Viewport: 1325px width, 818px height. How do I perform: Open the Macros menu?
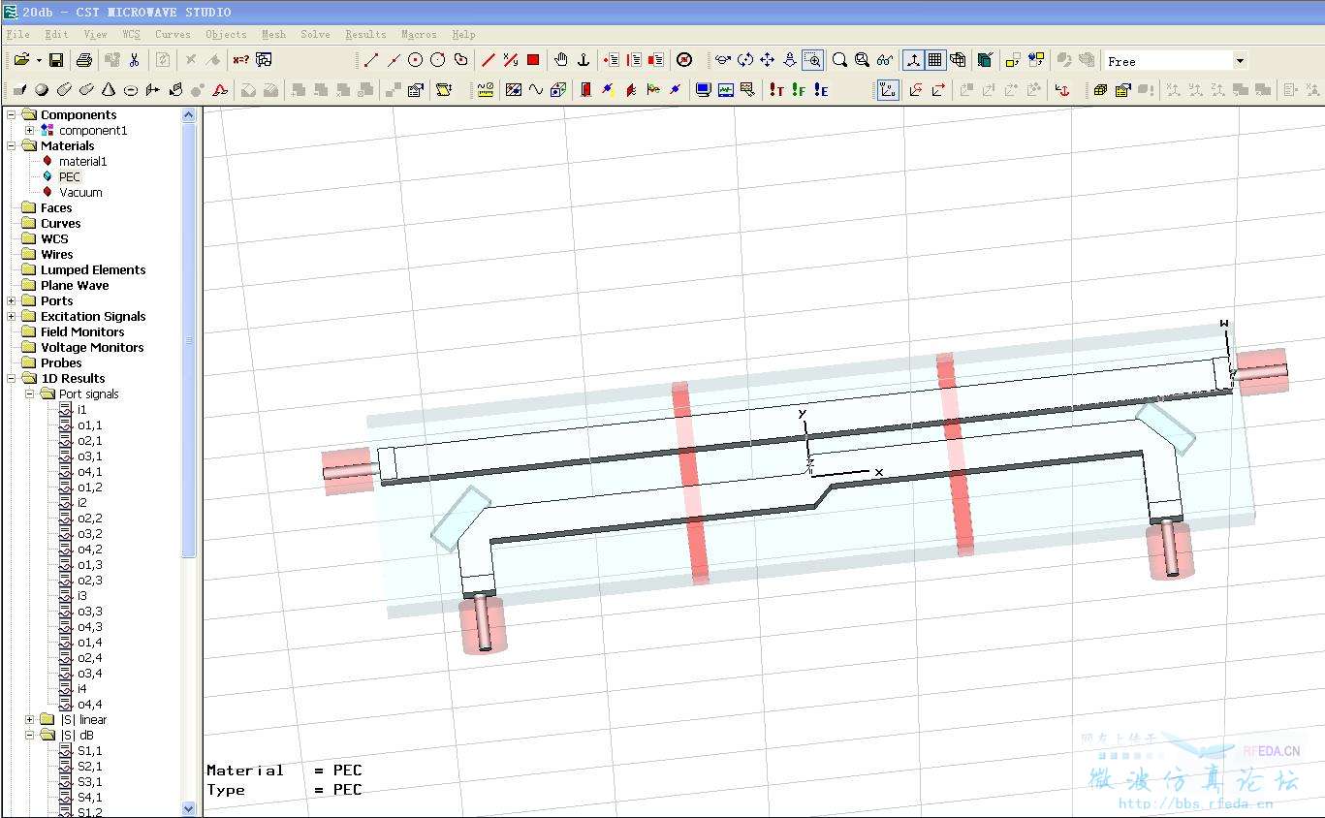419,34
